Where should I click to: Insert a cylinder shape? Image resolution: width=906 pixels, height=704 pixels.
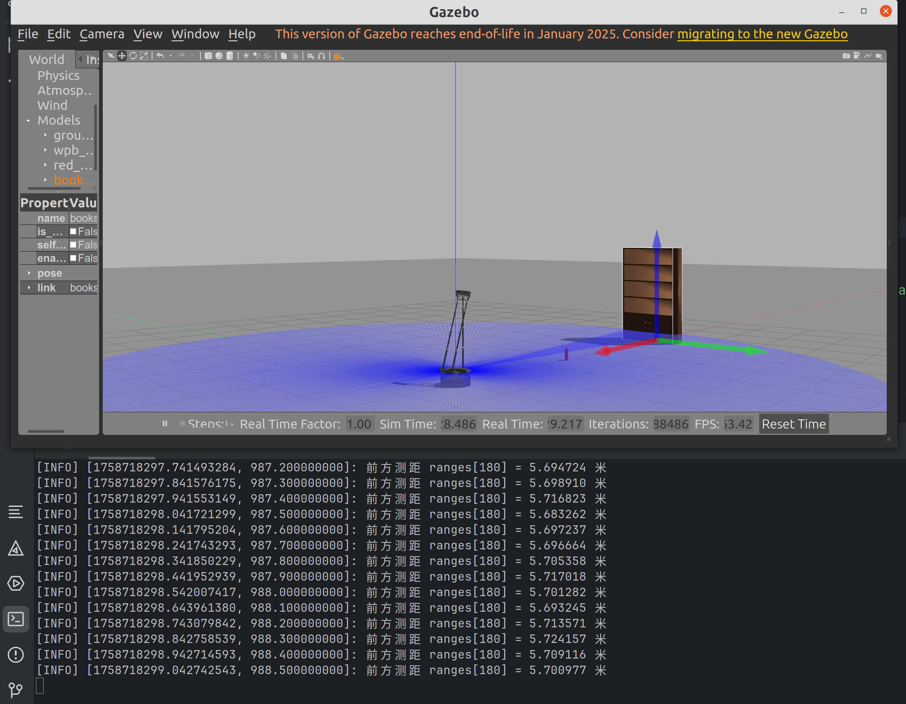coord(230,56)
